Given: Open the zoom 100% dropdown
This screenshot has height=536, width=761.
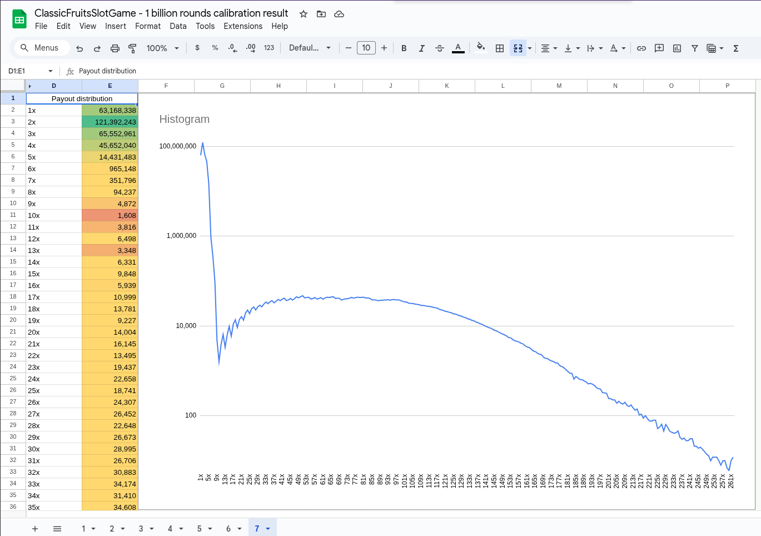Looking at the screenshot, I should 162,48.
